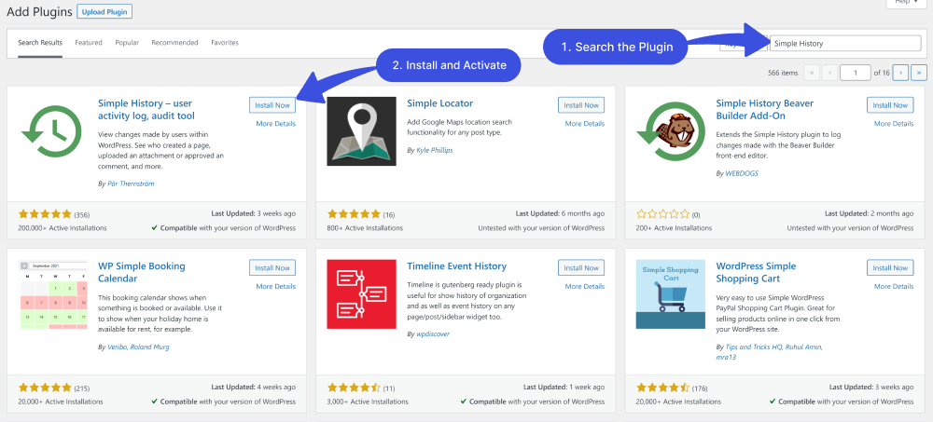Viewport: 933px width, 422px height.
Task: Click the plugin search field with Simple History
Action: click(845, 44)
